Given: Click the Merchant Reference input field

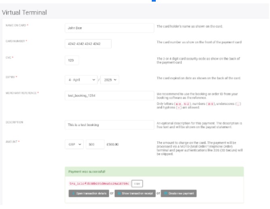Looking at the screenshot, I should (x=109, y=96).
